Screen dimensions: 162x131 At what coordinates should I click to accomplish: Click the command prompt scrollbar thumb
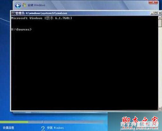click(160, 23)
